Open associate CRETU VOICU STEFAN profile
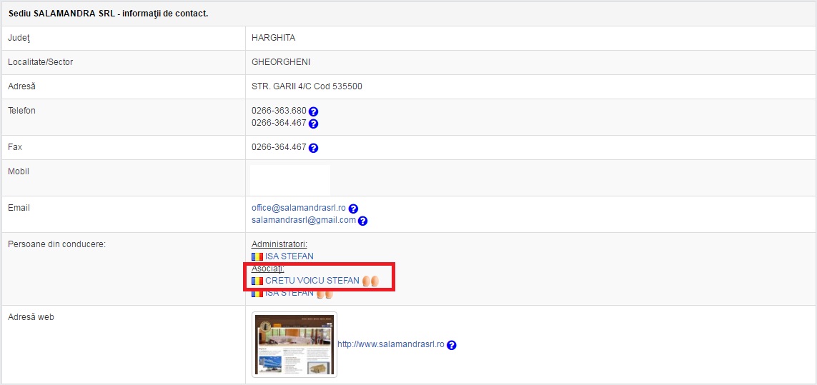 point(312,280)
